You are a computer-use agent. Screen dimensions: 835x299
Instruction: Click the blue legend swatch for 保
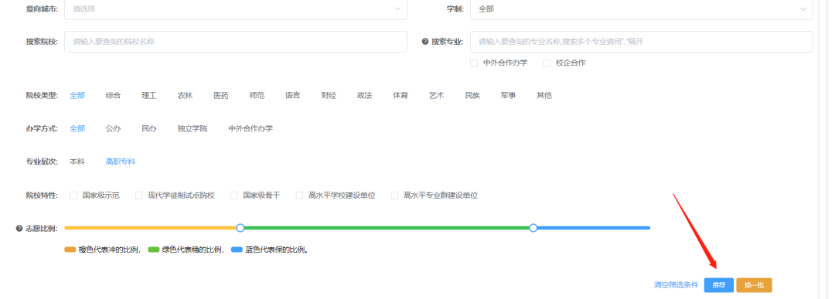click(237, 250)
